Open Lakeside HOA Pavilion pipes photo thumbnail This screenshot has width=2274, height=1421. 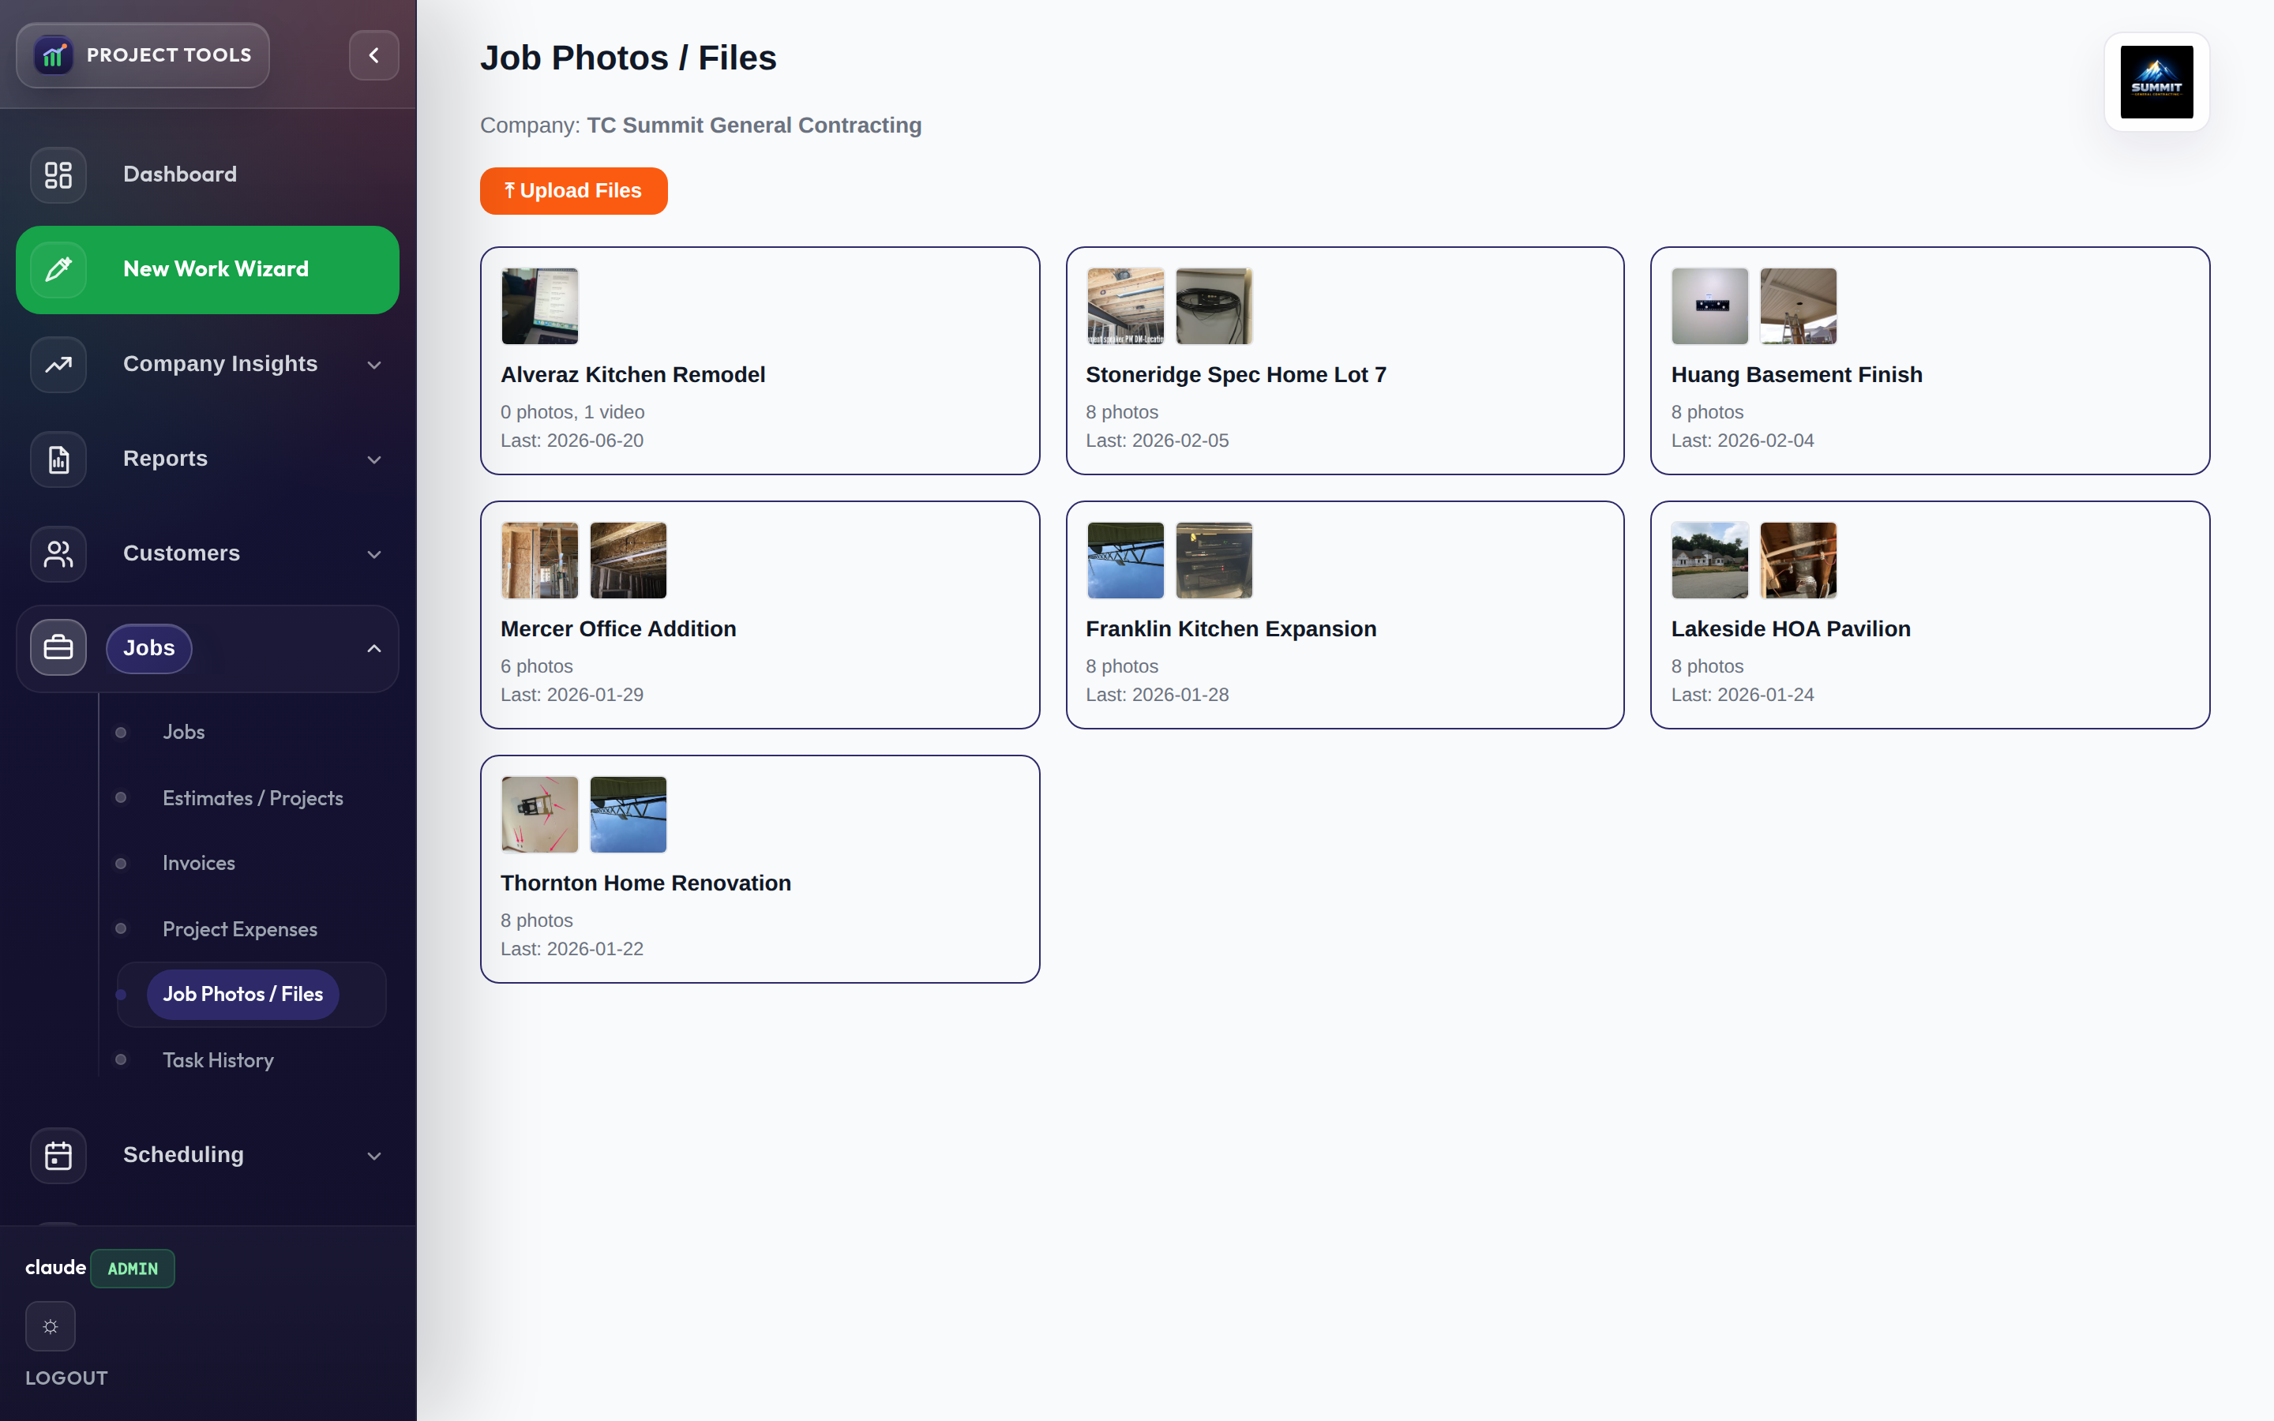[1798, 561]
